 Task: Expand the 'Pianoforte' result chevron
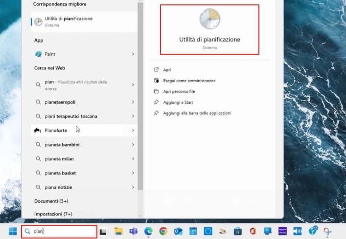pos(133,130)
